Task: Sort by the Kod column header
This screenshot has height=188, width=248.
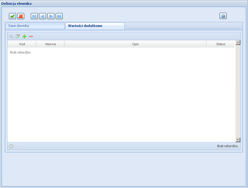Action: [x=22, y=44]
